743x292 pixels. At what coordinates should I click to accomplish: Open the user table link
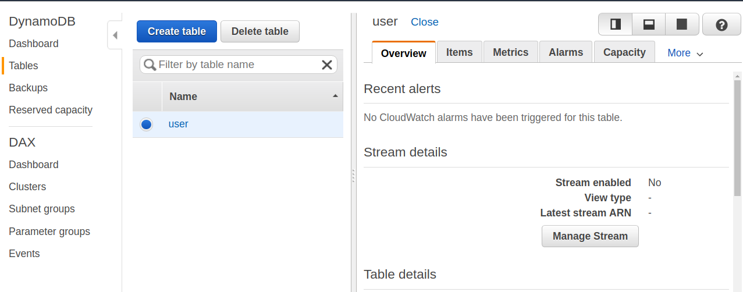[x=178, y=124]
